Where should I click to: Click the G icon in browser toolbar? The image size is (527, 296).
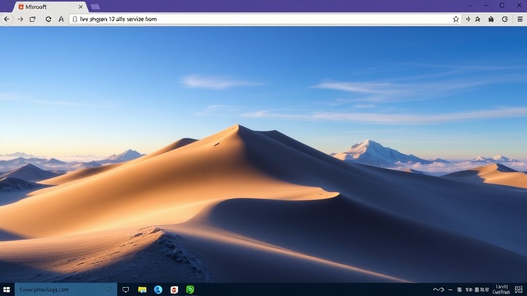[505, 19]
